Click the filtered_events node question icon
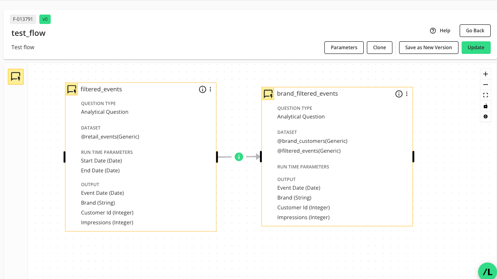This screenshot has height=279, width=497. point(72,89)
